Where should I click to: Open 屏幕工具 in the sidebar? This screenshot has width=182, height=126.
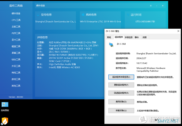(16, 53)
